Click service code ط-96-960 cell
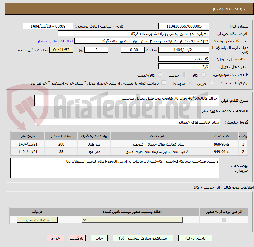The height and width of the screenshot is (247, 254). 221,144
